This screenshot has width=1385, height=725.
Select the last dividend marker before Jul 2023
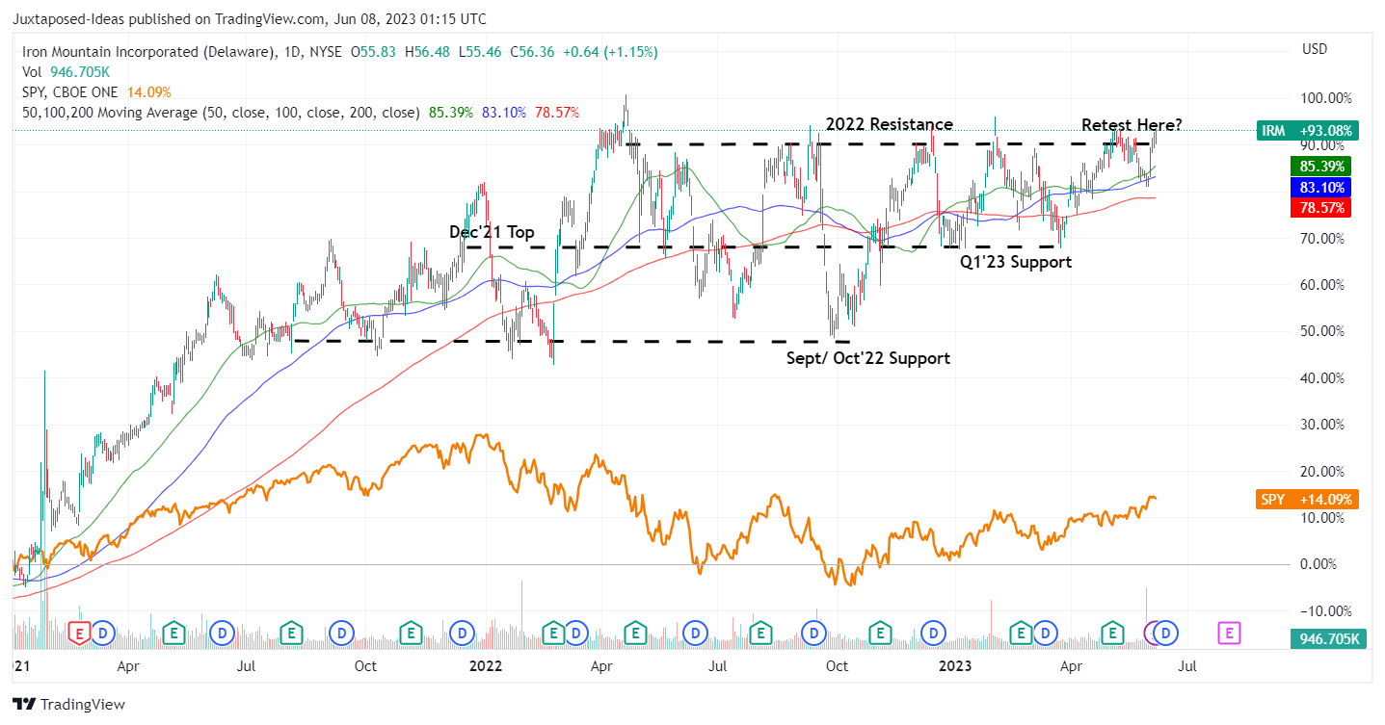pyautogui.click(x=1166, y=634)
